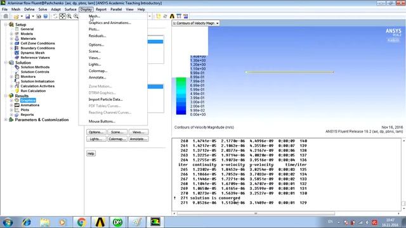The image size is (406, 228).
Task: Select Materials flask icon item in tree
Action: [17, 39]
